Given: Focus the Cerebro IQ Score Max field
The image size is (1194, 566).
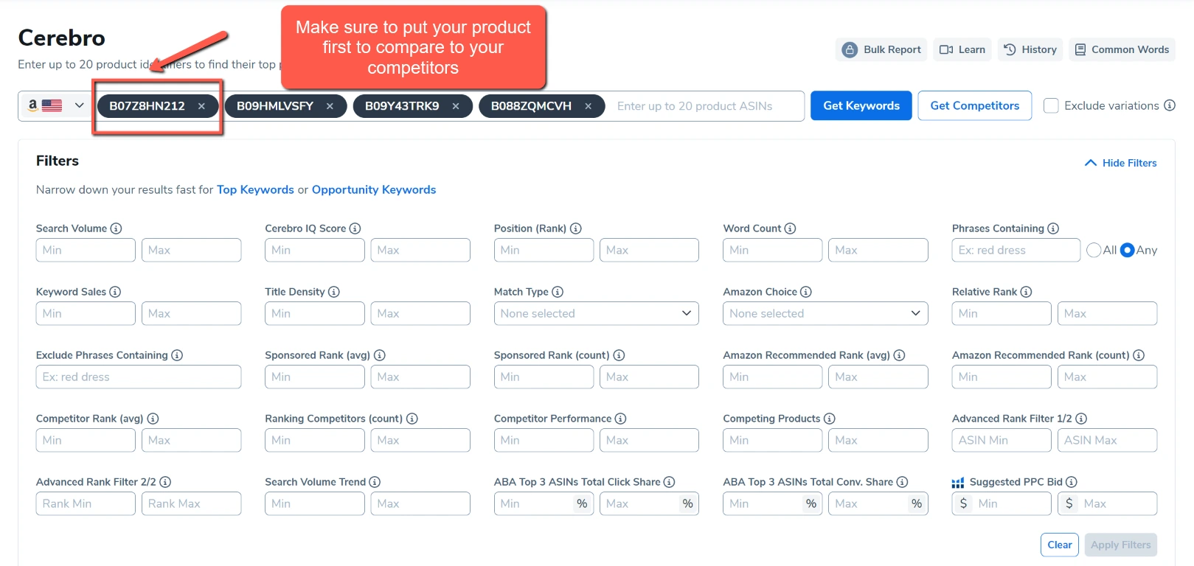Looking at the screenshot, I should [420, 250].
